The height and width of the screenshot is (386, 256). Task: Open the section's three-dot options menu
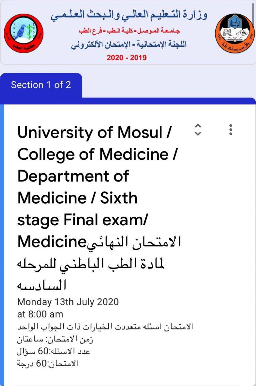[x=230, y=130]
